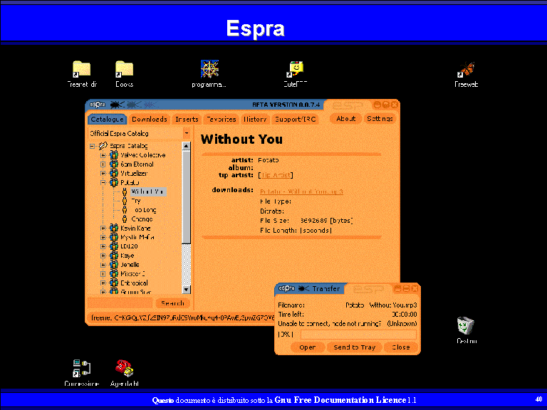
Task: Expand the Velvet Collective tree node
Action: [103, 155]
